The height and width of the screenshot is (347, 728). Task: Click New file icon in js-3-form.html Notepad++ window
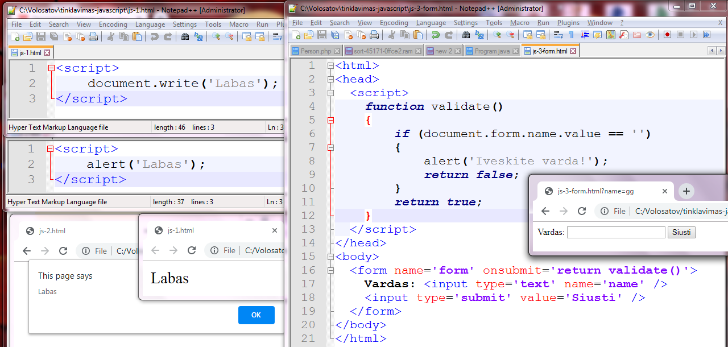pos(296,35)
